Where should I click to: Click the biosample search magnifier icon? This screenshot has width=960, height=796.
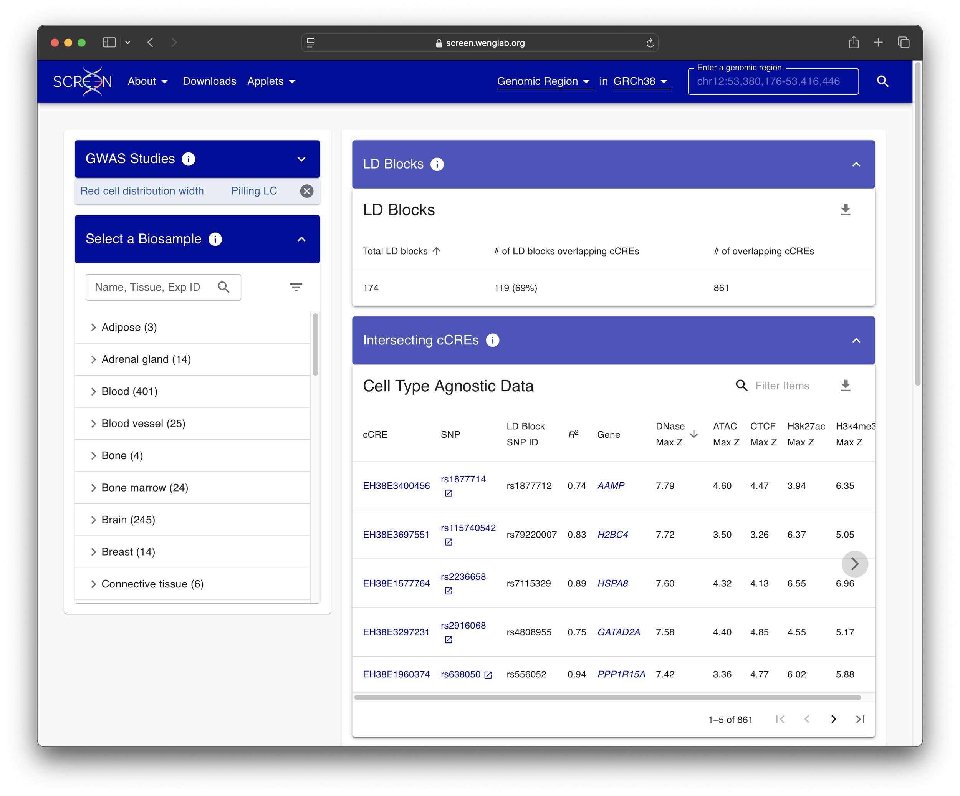(223, 287)
